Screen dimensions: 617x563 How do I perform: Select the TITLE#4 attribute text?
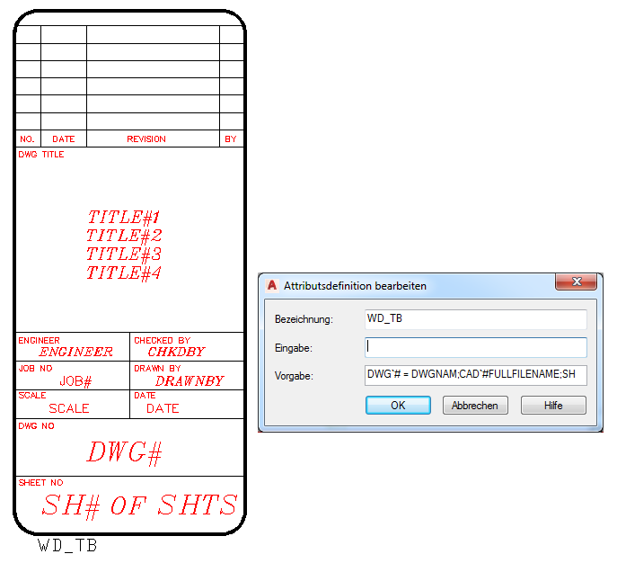pos(124,273)
